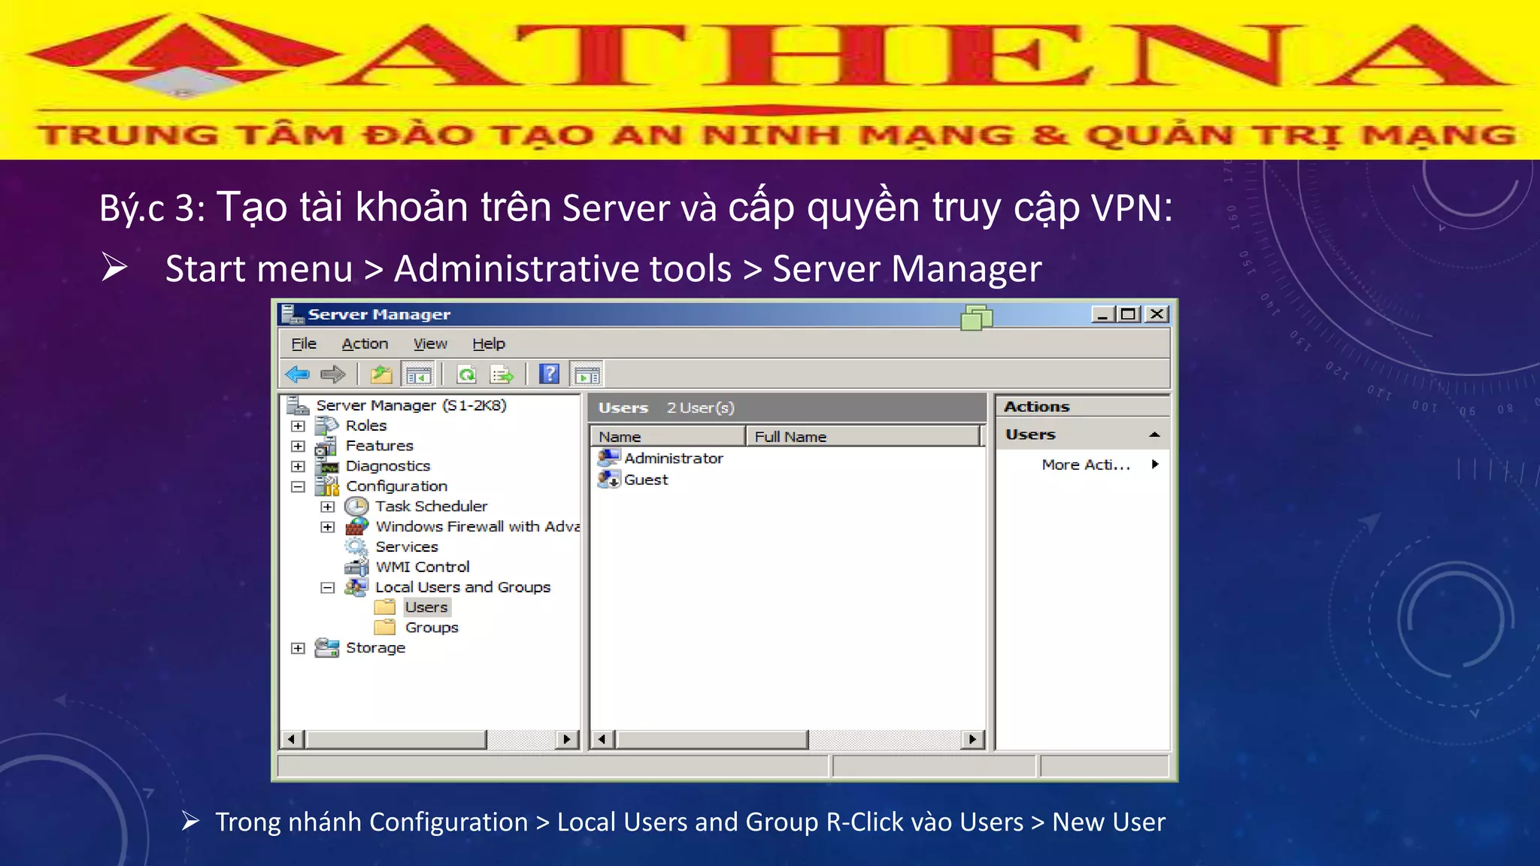Click the Services gear icon
Image resolution: width=1540 pixels, height=866 pixels.
(356, 547)
